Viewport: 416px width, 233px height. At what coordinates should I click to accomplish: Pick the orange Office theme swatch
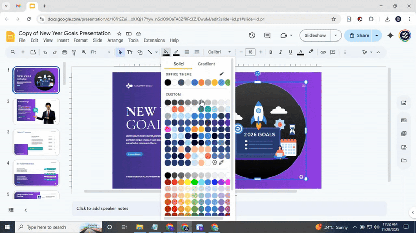[201, 83]
